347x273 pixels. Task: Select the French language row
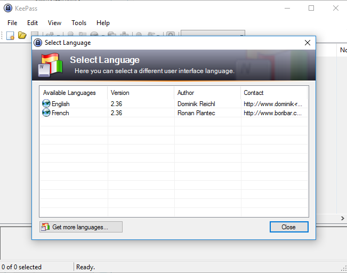click(x=174, y=113)
